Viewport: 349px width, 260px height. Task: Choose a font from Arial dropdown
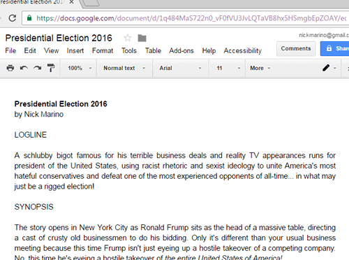pyautogui.click(x=180, y=68)
